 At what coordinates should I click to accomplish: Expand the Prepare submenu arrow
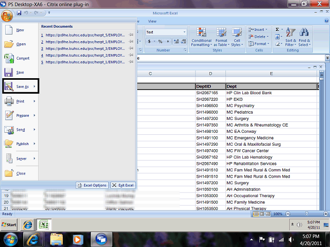tap(35, 115)
